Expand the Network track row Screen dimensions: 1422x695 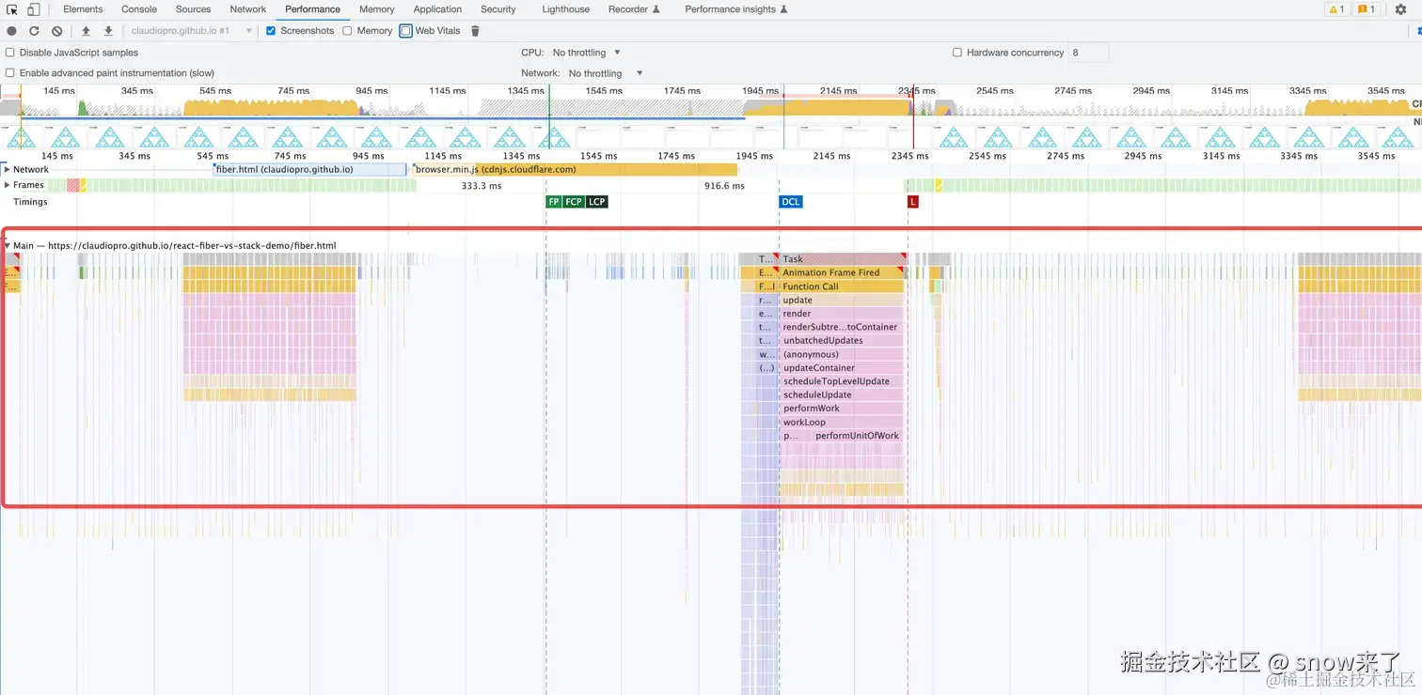point(7,170)
